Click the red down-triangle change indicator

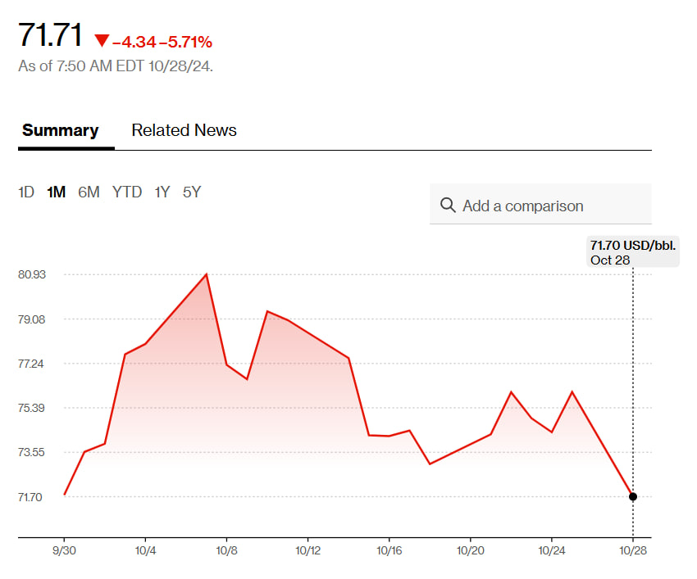(x=102, y=41)
